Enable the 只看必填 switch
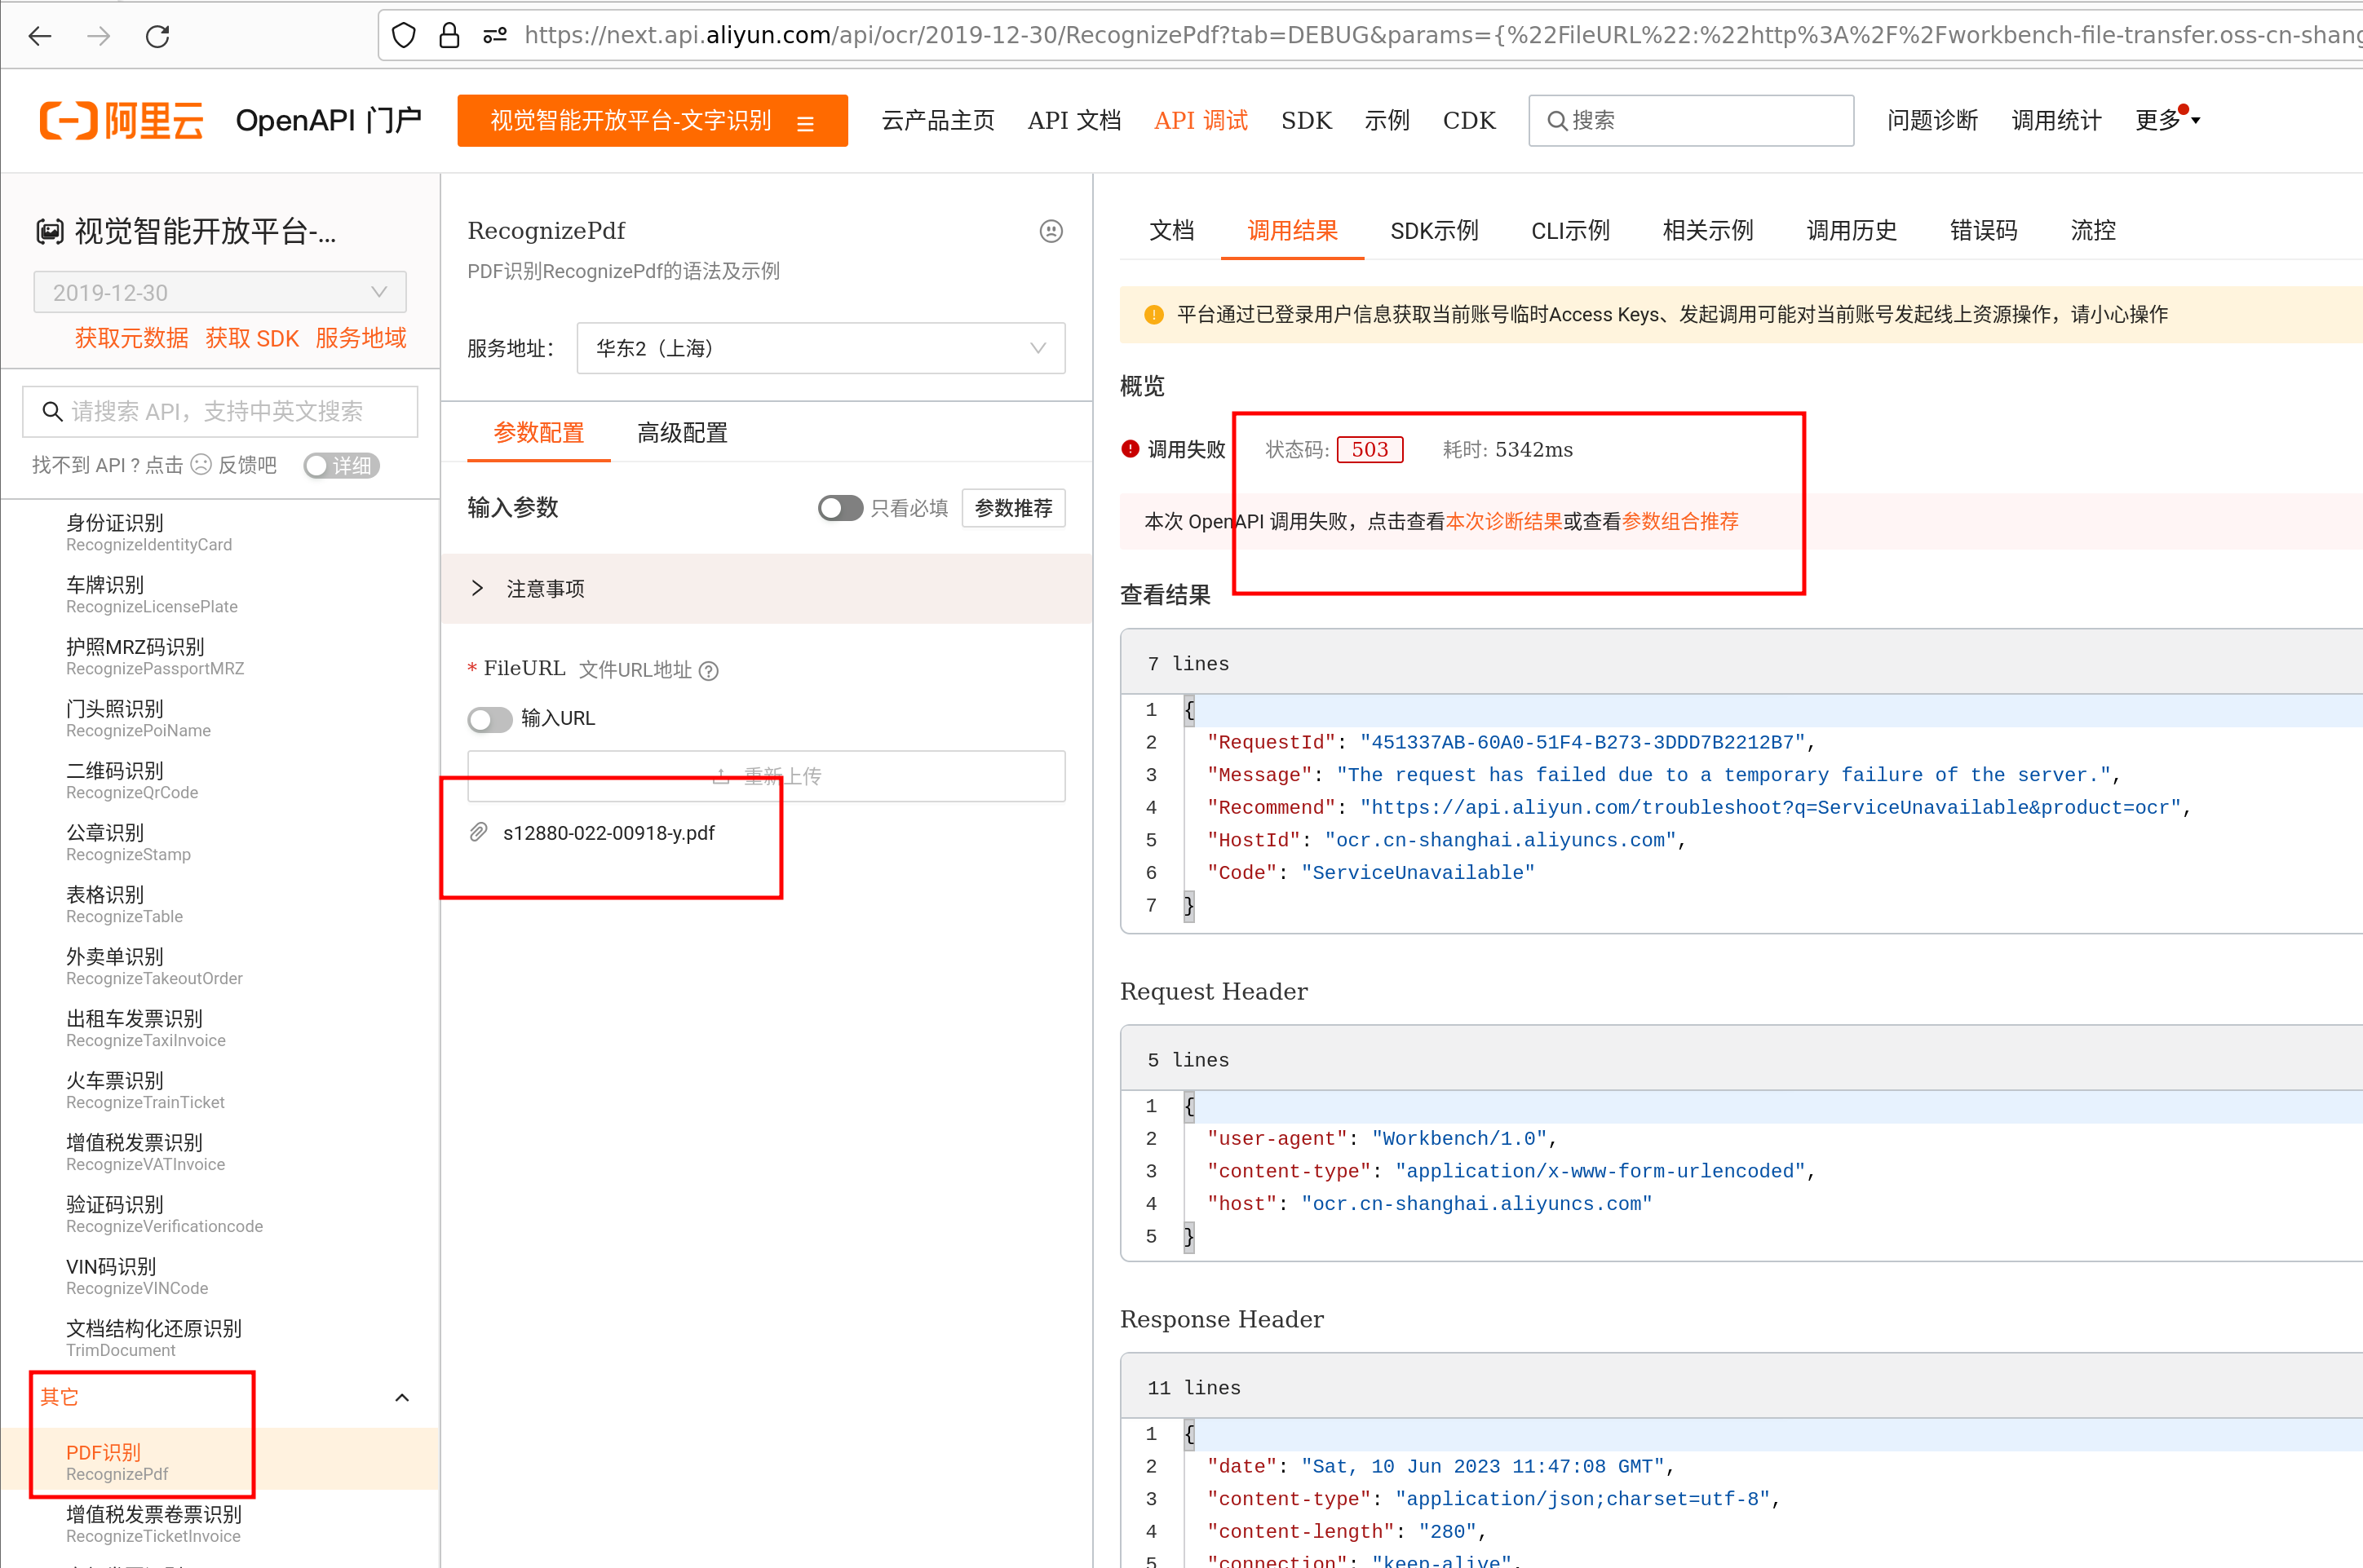 coord(839,508)
